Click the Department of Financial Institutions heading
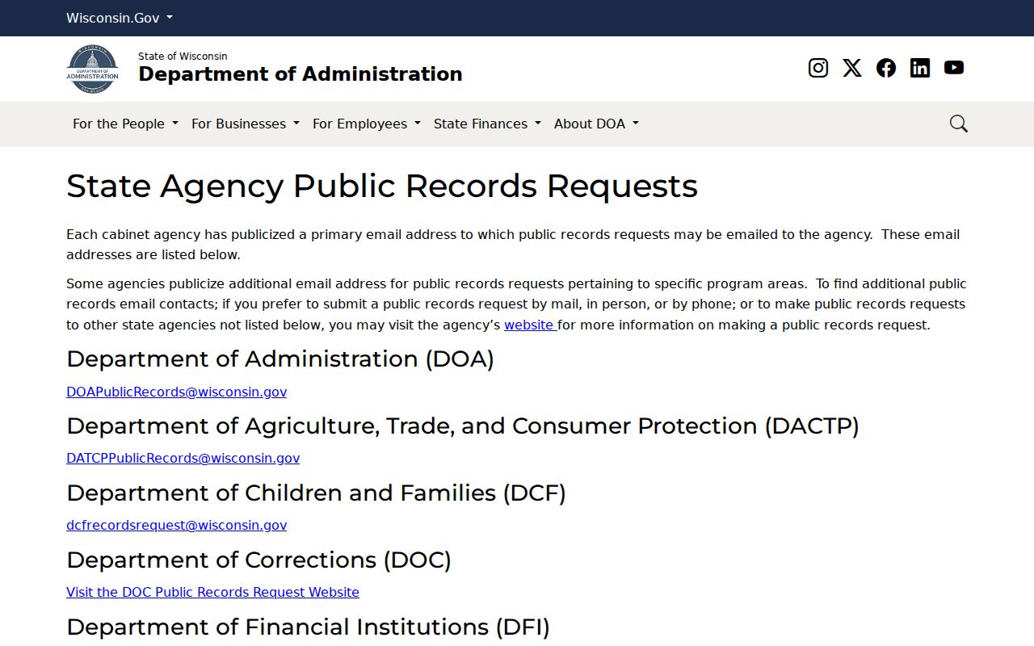The height and width of the screenshot is (646, 1034). tap(308, 627)
